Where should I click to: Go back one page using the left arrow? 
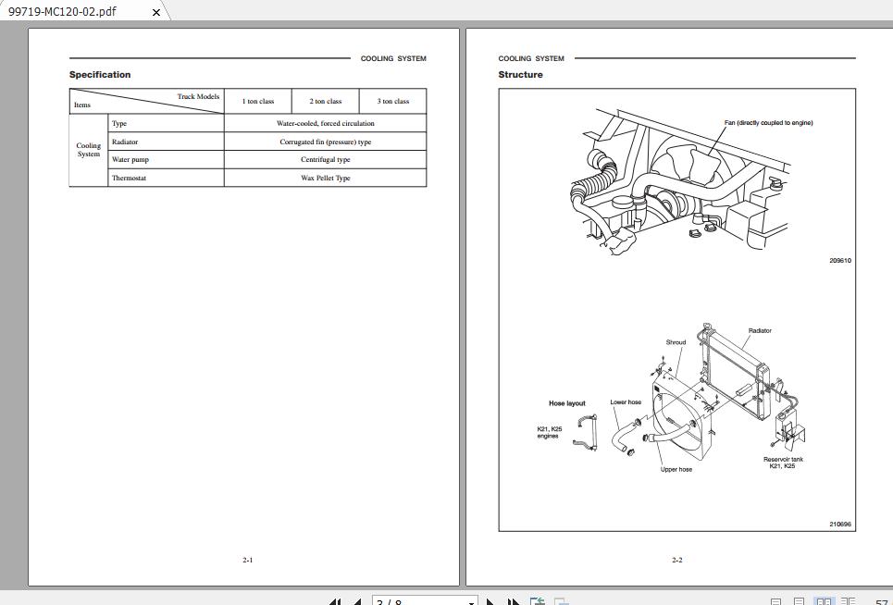click(358, 601)
